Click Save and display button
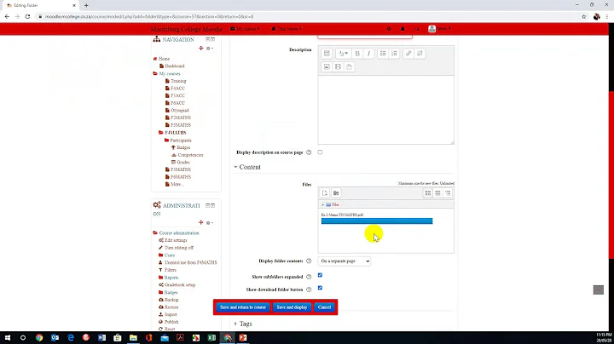The width and height of the screenshot is (614, 344). 292,307
